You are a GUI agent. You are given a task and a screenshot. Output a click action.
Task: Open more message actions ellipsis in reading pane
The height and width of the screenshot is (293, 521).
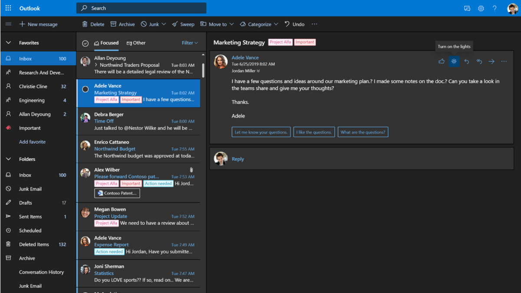504,61
